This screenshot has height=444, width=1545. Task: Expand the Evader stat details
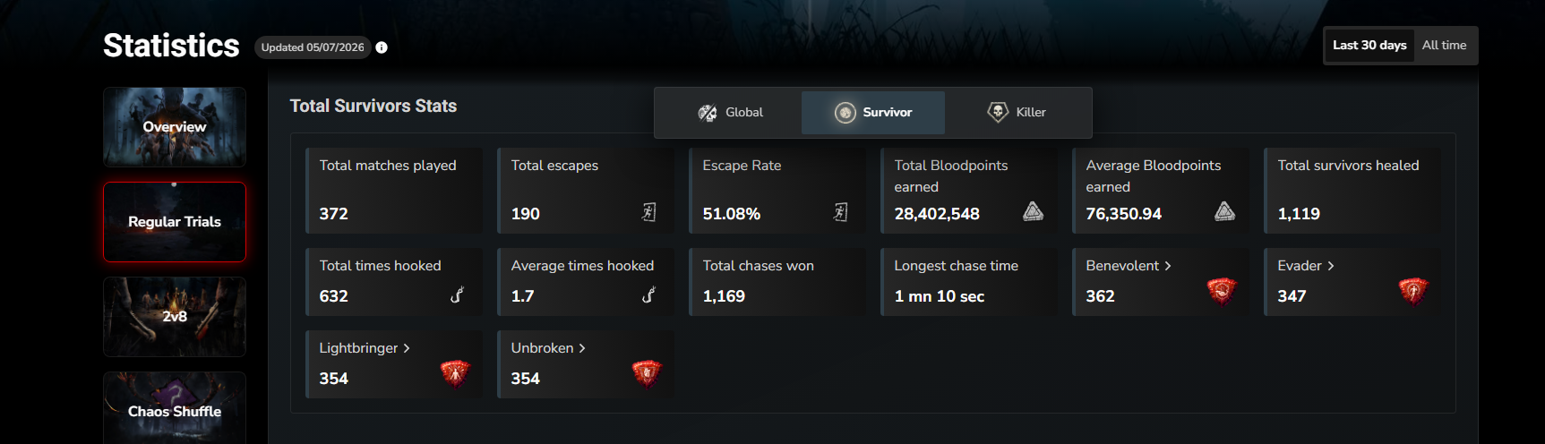tap(1306, 266)
